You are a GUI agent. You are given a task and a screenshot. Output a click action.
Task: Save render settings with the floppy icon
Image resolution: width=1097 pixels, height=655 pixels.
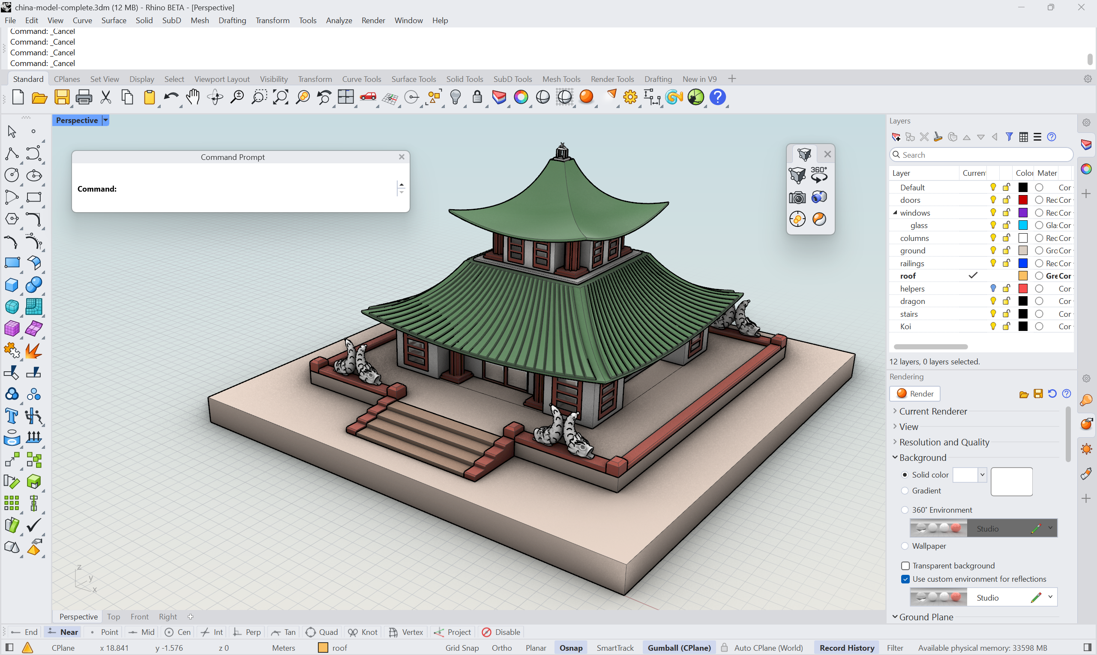coord(1038,394)
